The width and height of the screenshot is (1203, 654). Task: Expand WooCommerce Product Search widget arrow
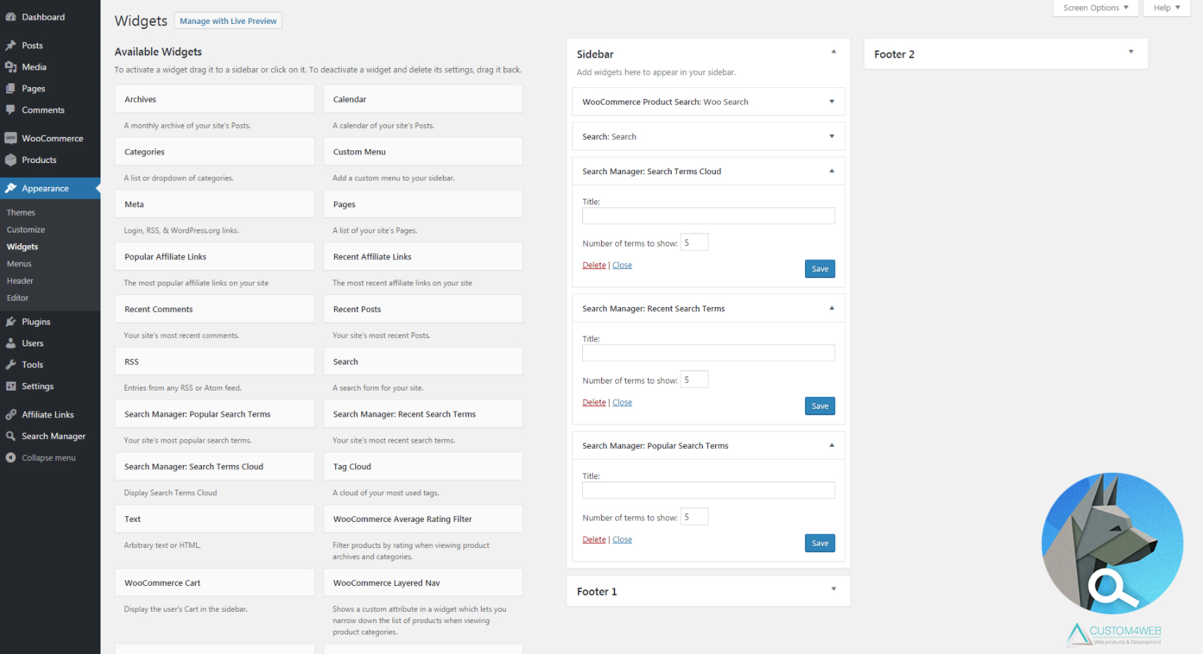832,102
